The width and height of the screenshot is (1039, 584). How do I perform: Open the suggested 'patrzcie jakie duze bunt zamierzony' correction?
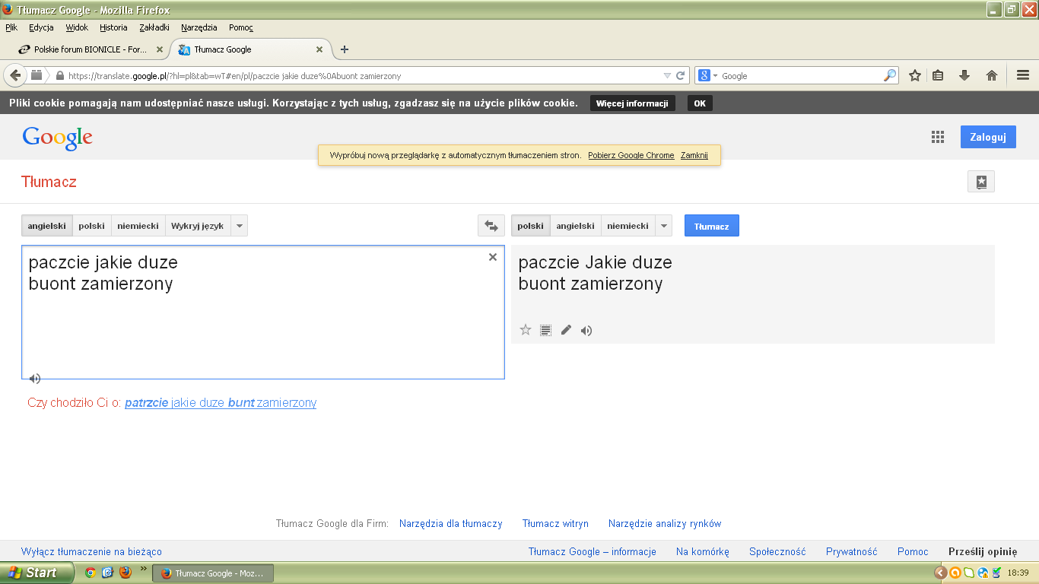(x=221, y=403)
